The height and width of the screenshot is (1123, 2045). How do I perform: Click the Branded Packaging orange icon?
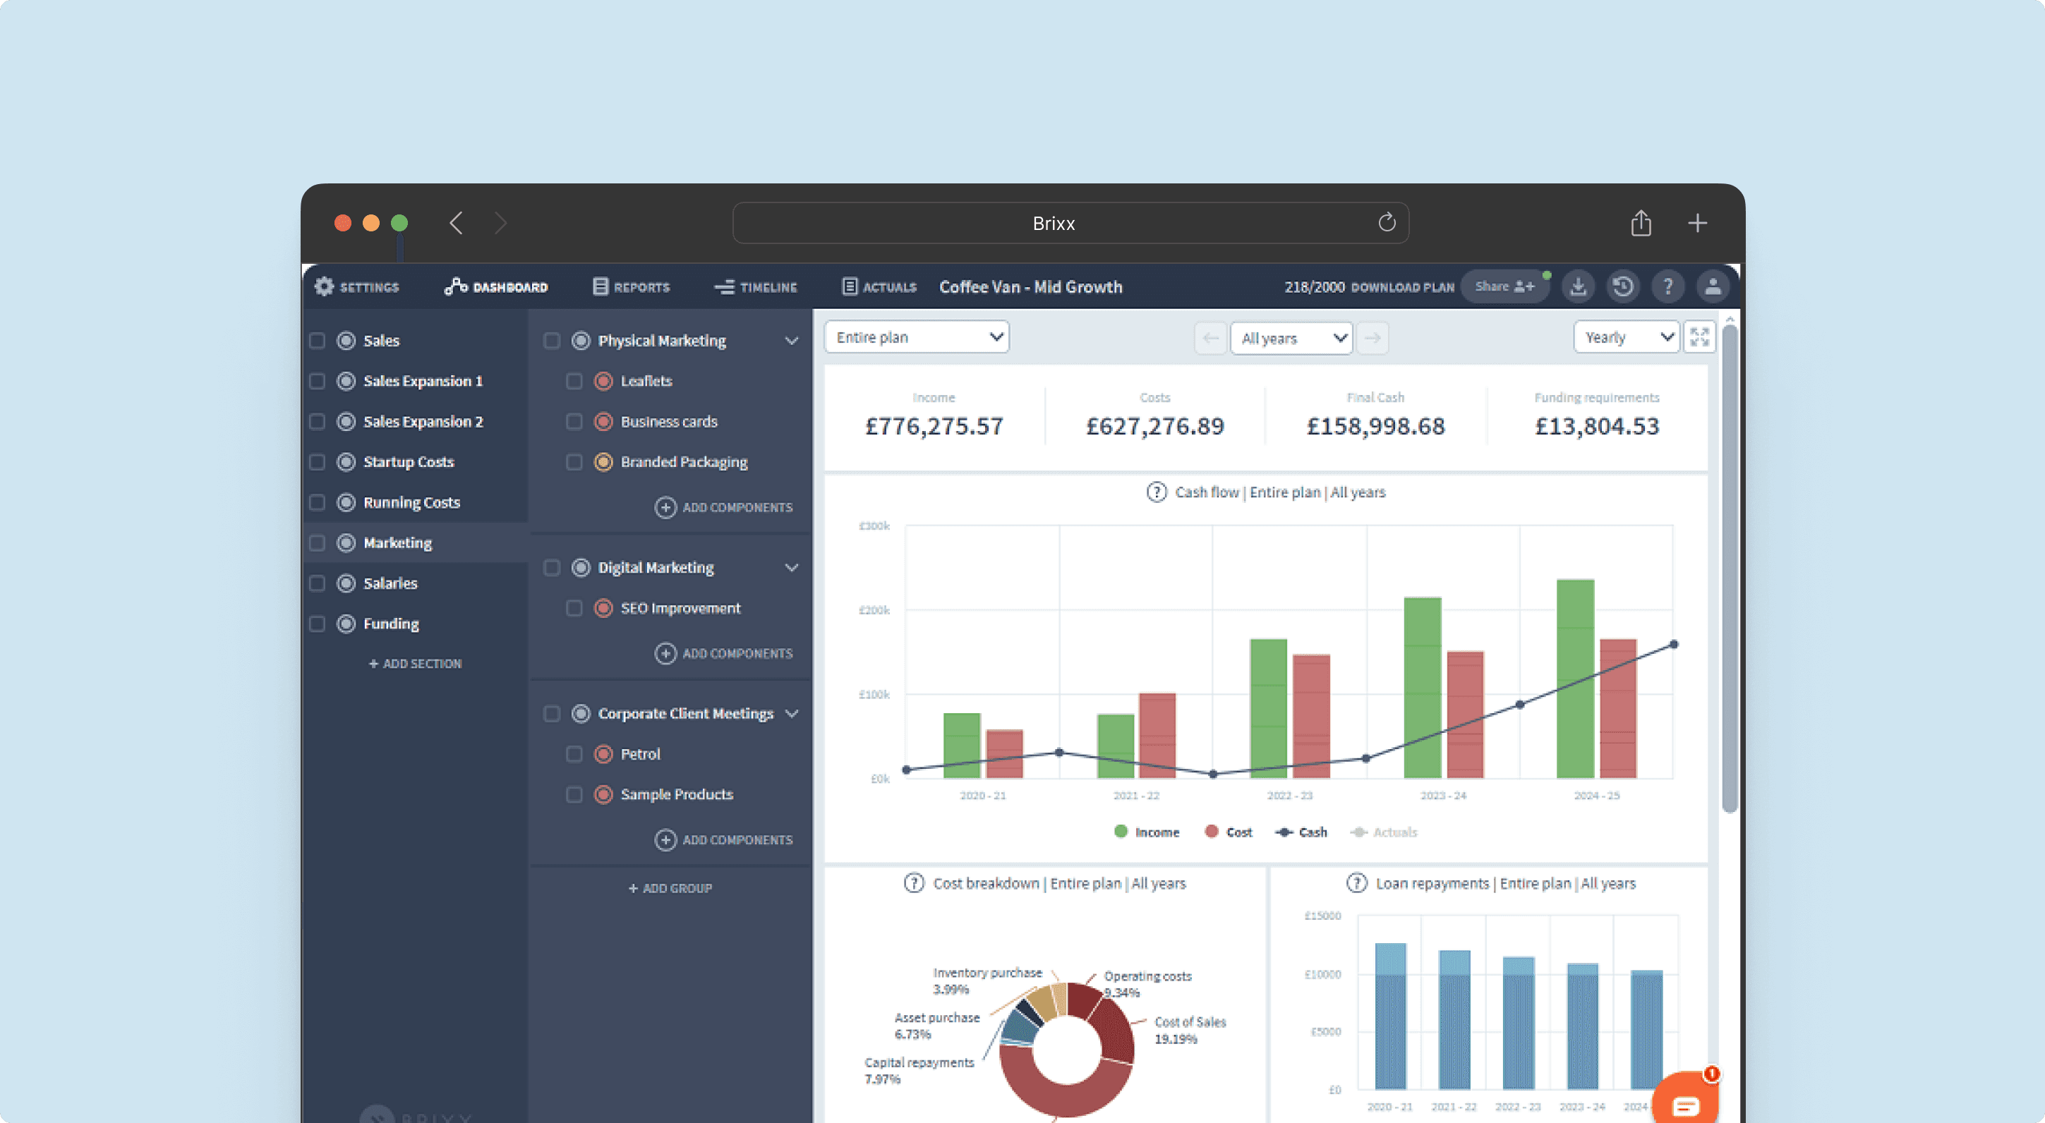pos(603,462)
